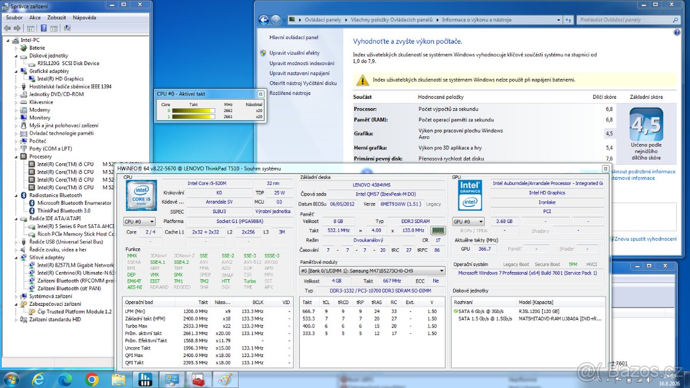The image size is (690, 388).
Task: Collapse the Procesory category
Action: (x=17, y=156)
